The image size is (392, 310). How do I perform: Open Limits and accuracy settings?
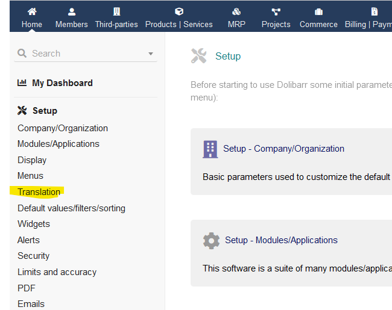[x=57, y=272]
